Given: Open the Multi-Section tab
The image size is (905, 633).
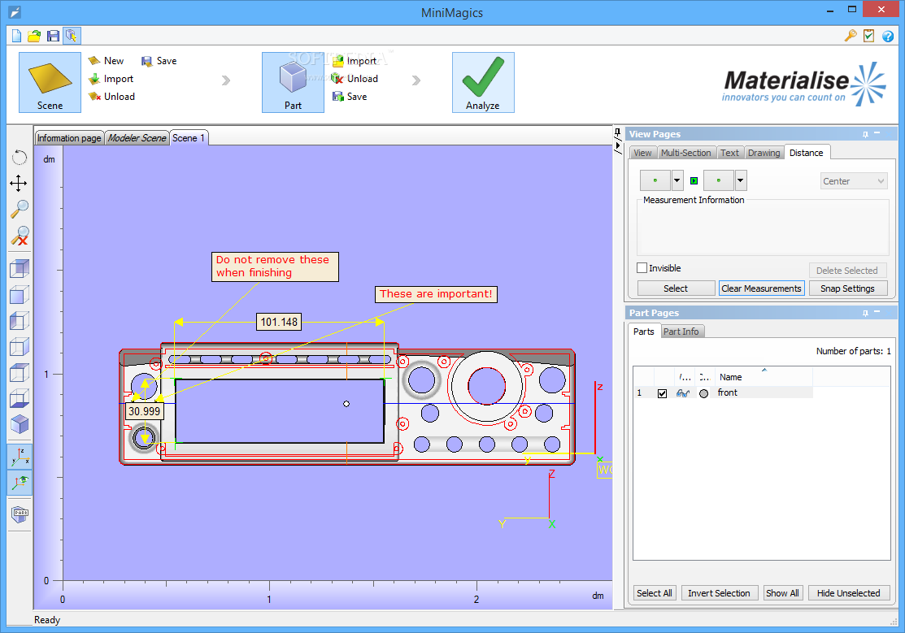Looking at the screenshot, I should 685,153.
